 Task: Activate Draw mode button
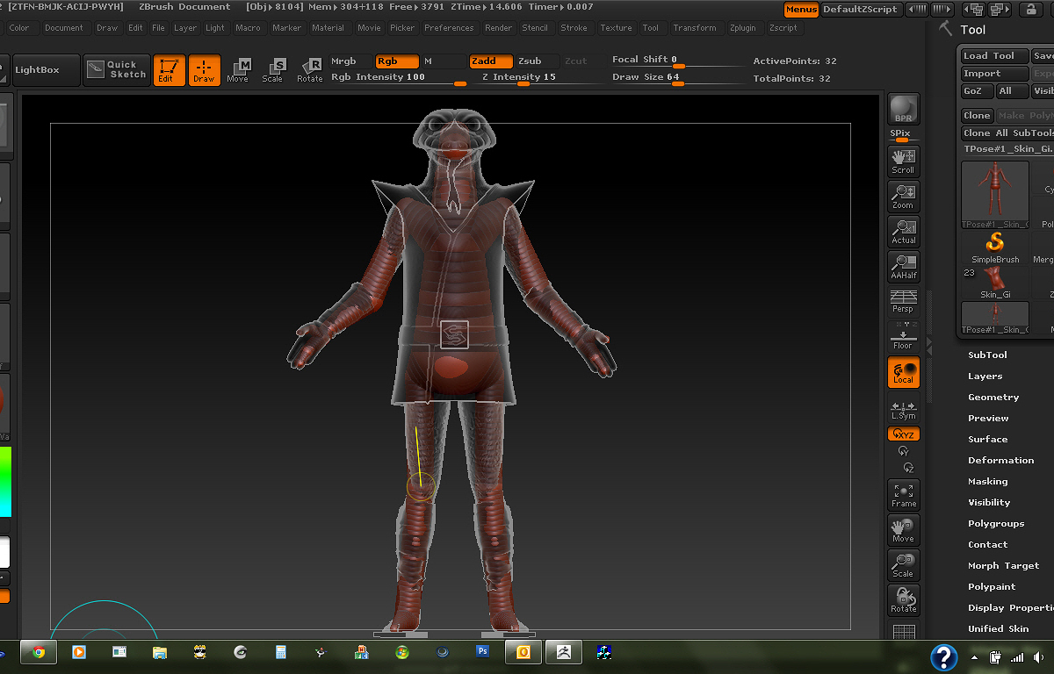point(204,70)
